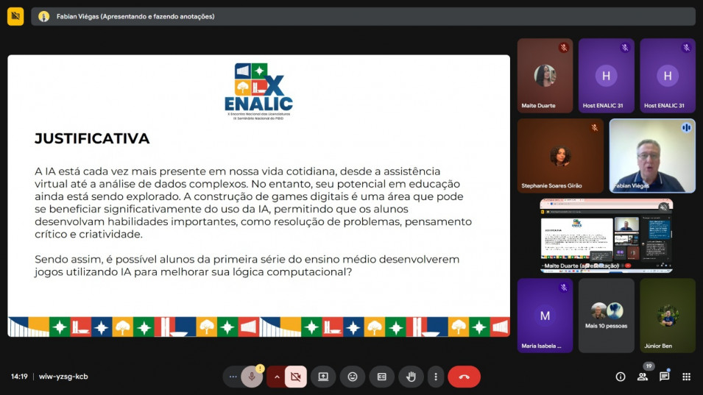The height and width of the screenshot is (395, 703).
Task: Select Maria Isabela's tile
Action: 545,316
